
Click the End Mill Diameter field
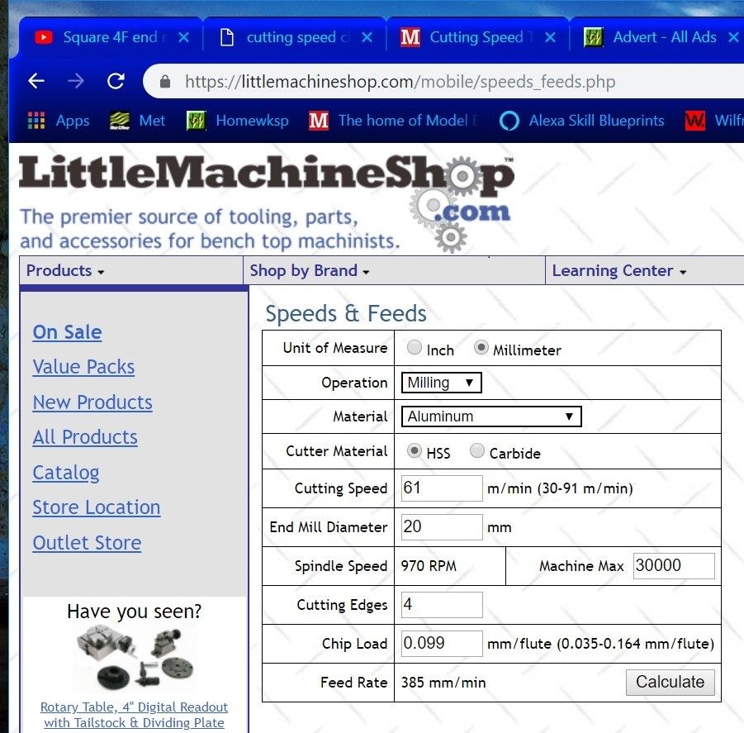442,527
